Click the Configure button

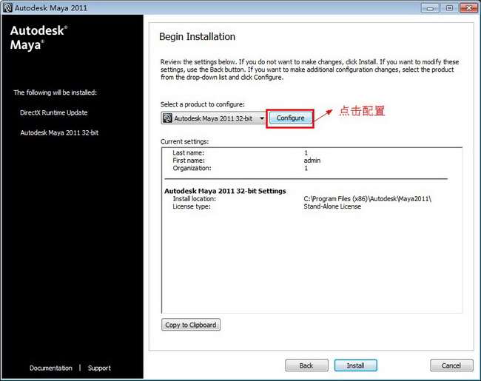coord(290,118)
